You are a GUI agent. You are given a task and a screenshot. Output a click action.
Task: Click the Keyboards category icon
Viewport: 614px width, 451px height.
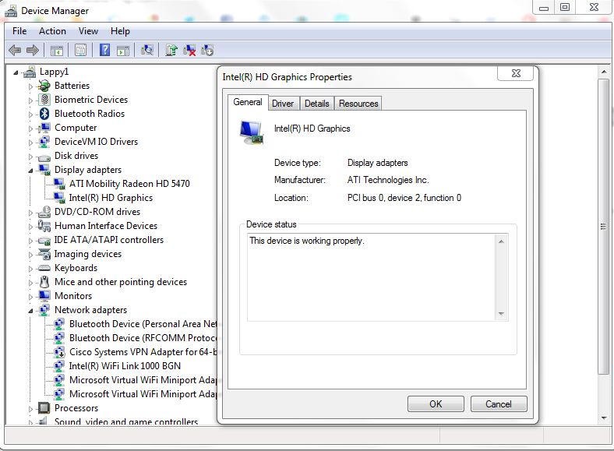pos(44,268)
